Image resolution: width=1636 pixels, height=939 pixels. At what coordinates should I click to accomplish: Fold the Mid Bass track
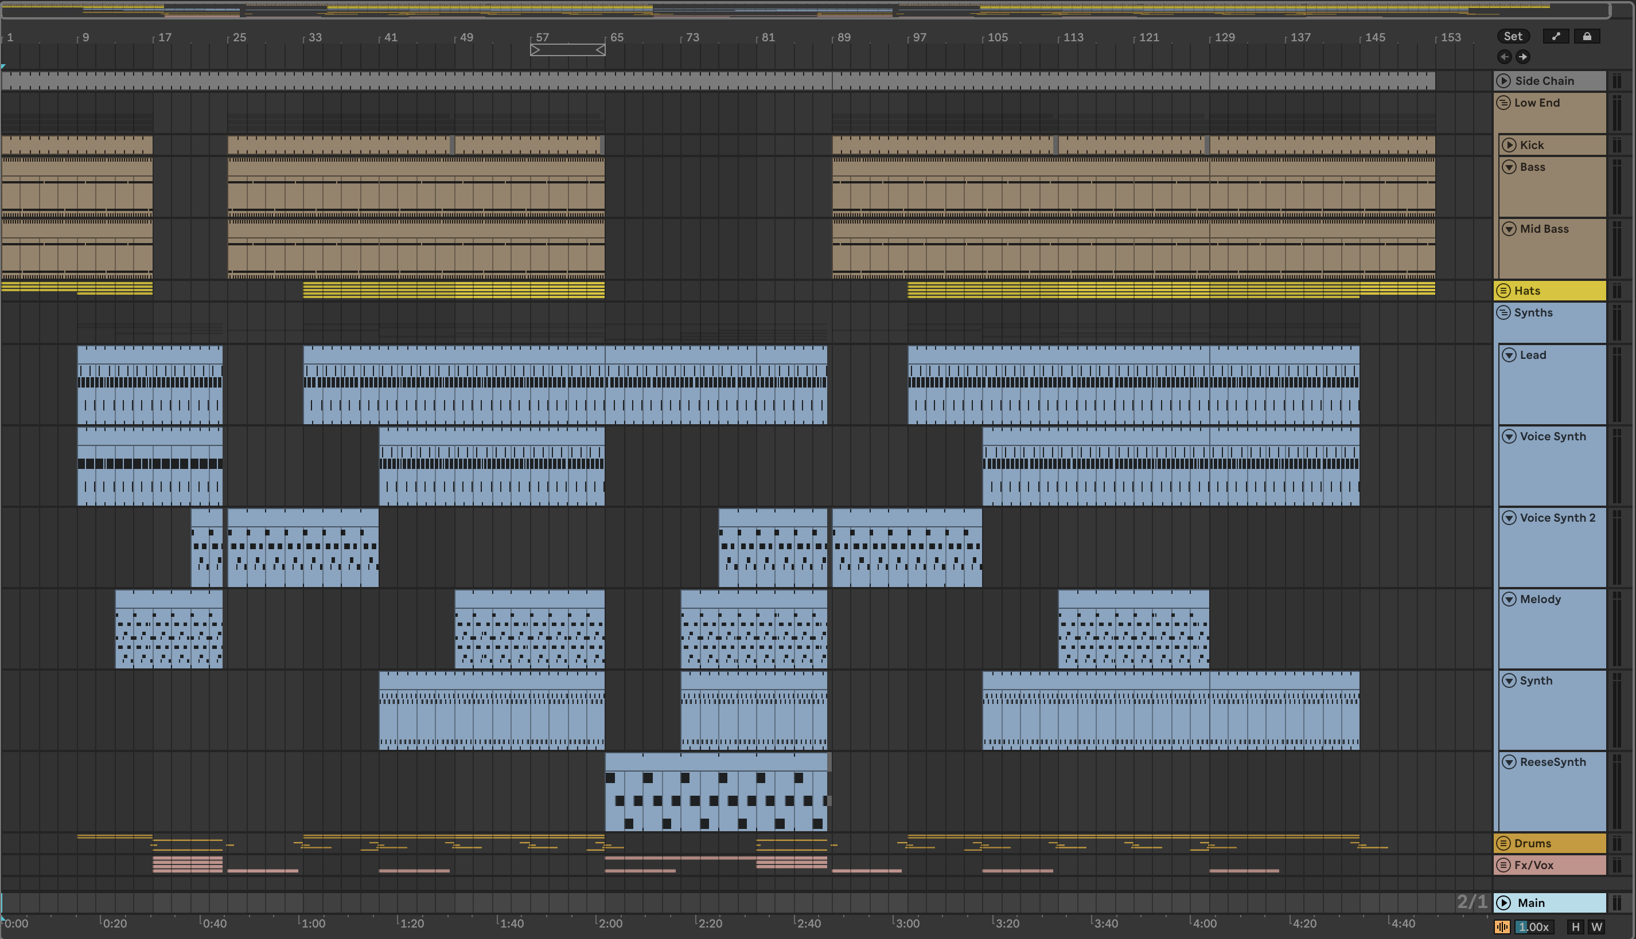click(1509, 229)
